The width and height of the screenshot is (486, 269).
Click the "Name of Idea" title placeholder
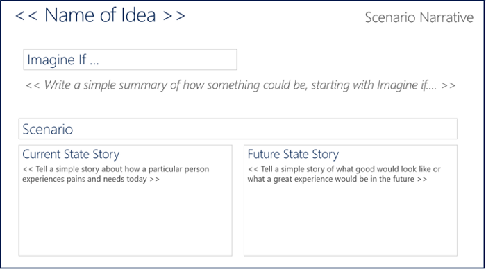pyautogui.click(x=100, y=15)
